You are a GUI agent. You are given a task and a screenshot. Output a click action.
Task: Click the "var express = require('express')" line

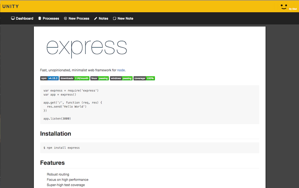tap(71, 91)
